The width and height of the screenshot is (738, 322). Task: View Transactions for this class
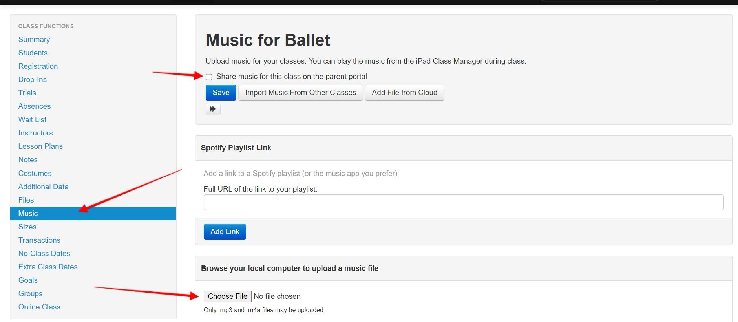click(39, 240)
